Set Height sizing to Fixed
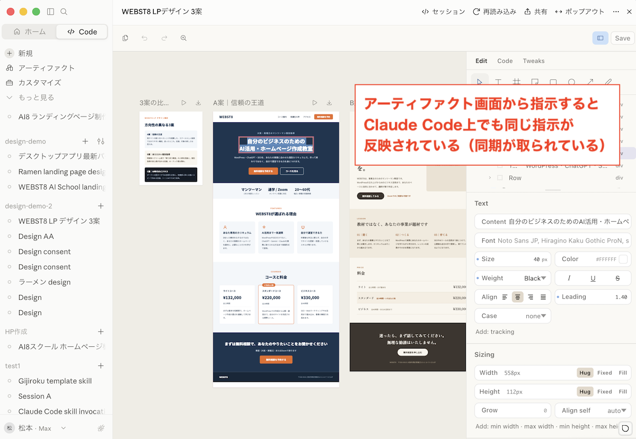636x439 pixels. (x=605, y=392)
